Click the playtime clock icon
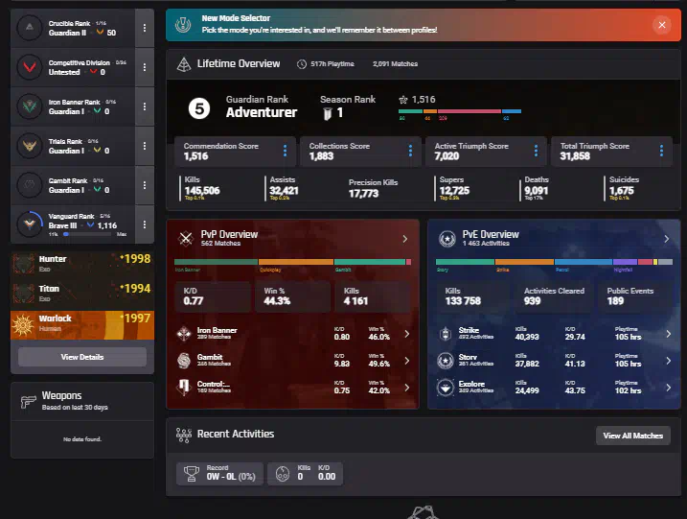 click(x=302, y=64)
